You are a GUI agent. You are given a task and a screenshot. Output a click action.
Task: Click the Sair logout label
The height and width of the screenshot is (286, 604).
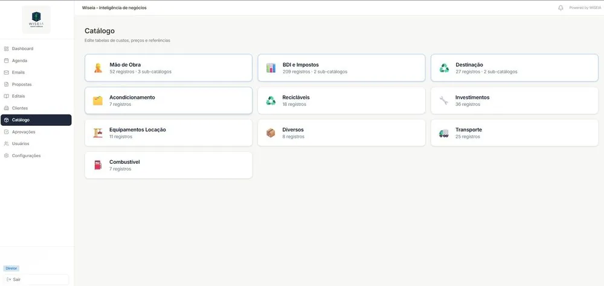[x=16, y=279]
